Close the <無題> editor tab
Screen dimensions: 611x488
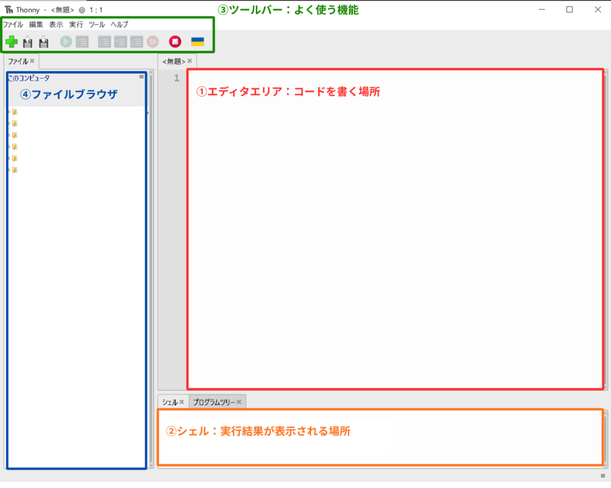coord(190,61)
